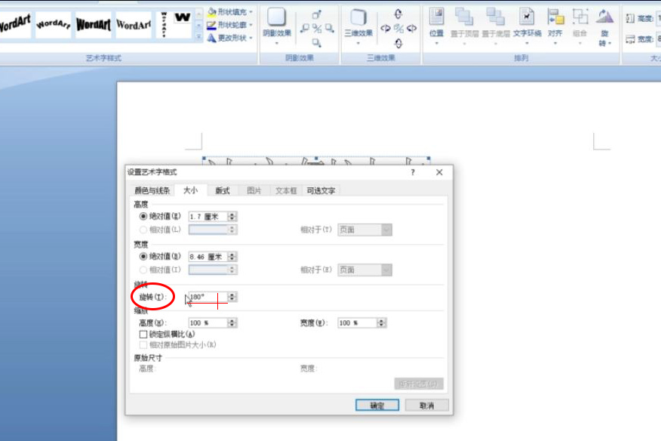Switch to the Alt Text (可选文字) tab

tap(321, 190)
